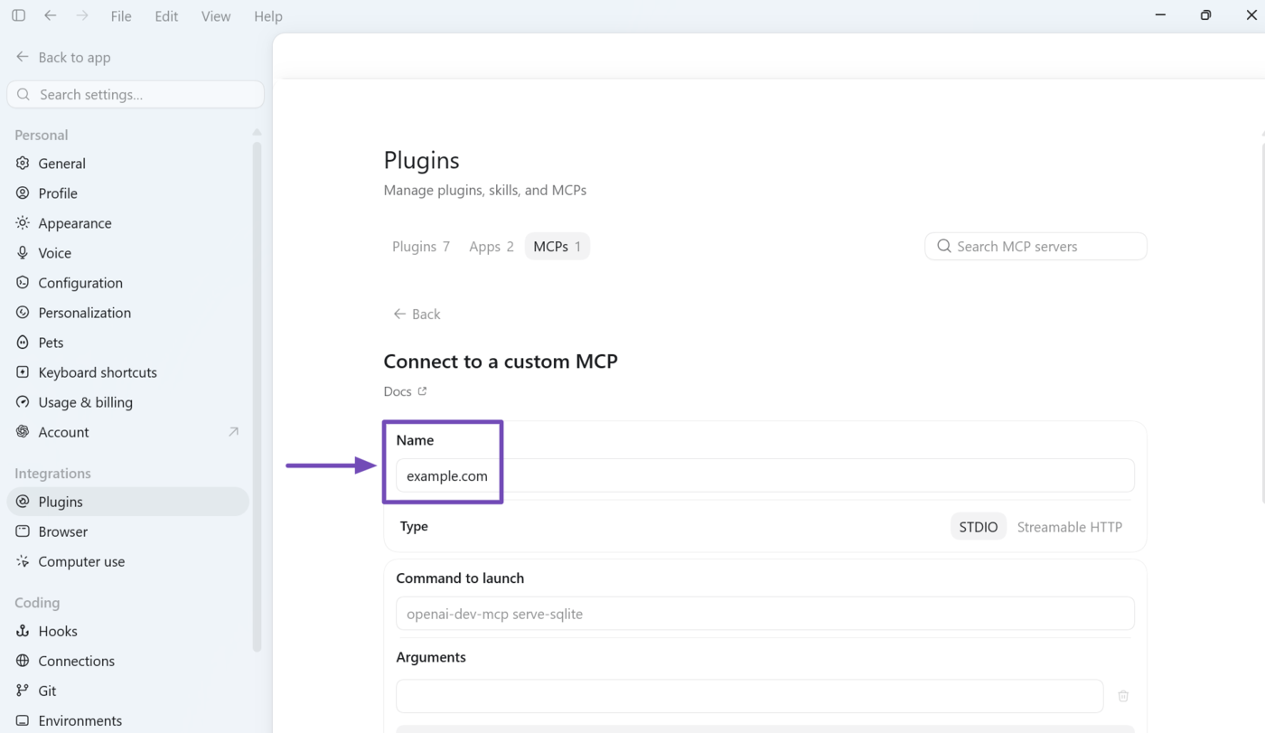Click the forward arrow in the title bar
Image resolution: width=1265 pixels, height=733 pixels.
(82, 15)
